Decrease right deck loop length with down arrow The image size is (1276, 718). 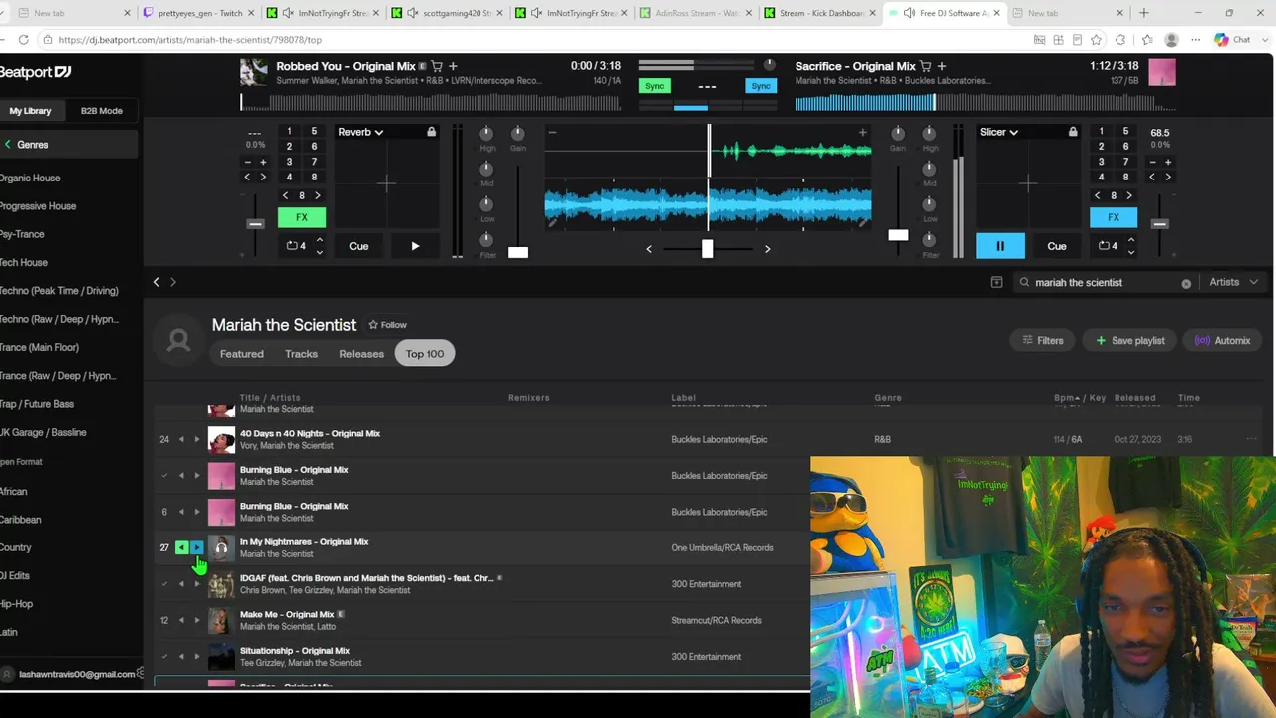click(1130, 251)
